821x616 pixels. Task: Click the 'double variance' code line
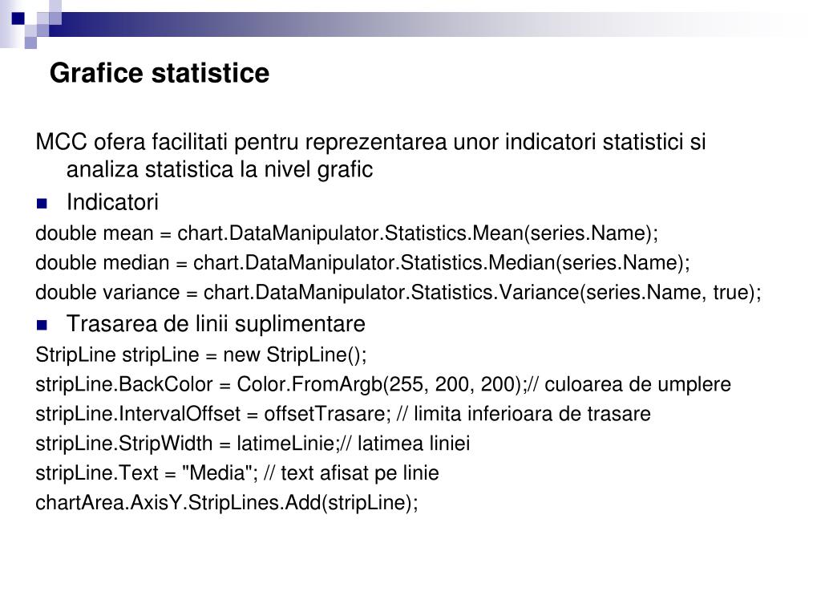click(x=398, y=292)
